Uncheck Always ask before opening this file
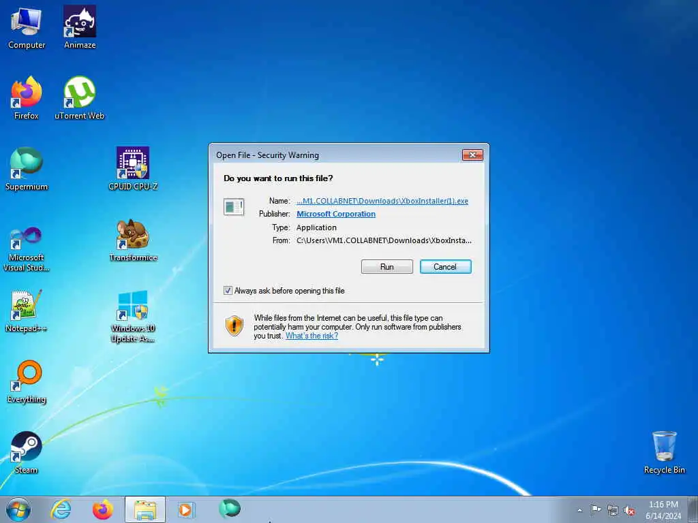Image resolution: width=698 pixels, height=523 pixels. point(228,291)
